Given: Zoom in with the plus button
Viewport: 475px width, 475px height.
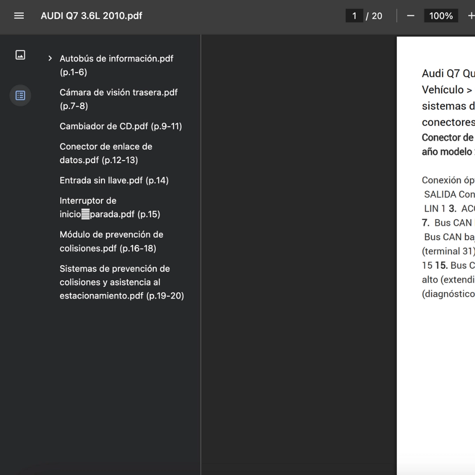Looking at the screenshot, I should click(x=471, y=16).
